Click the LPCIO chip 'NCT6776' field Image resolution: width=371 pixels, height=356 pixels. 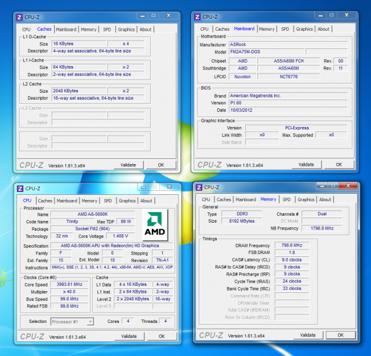[x=289, y=77]
